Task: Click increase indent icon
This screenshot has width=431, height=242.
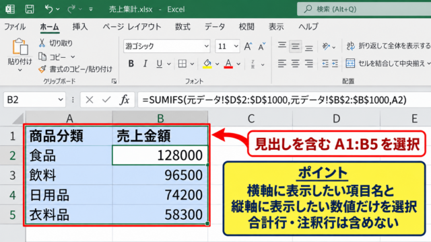Action: tap(335, 64)
